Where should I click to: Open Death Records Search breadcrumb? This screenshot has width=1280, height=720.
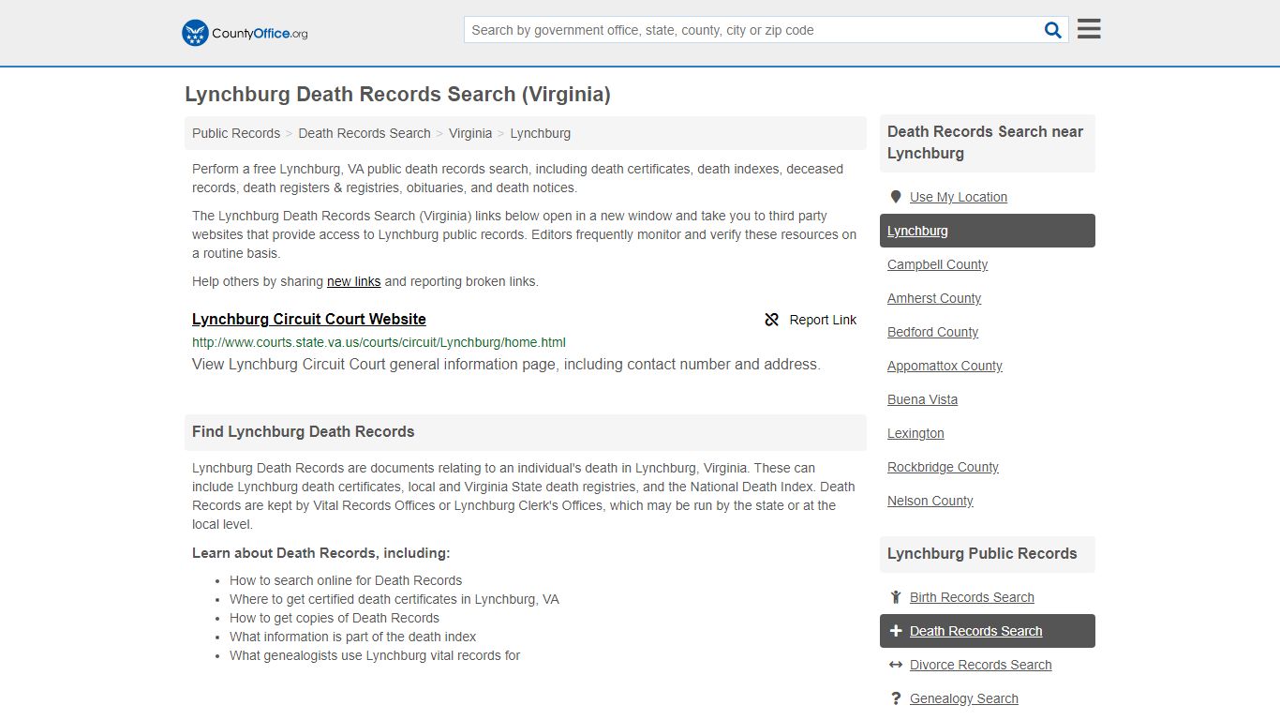[x=365, y=133]
